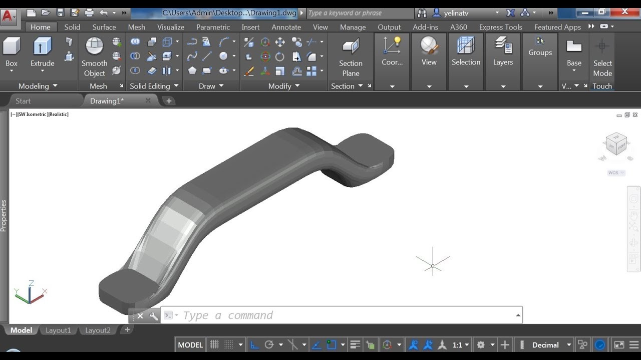Toggle Ortho mode in status bar
The height and width of the screenshot is (360, 641).
click(254, 344)
